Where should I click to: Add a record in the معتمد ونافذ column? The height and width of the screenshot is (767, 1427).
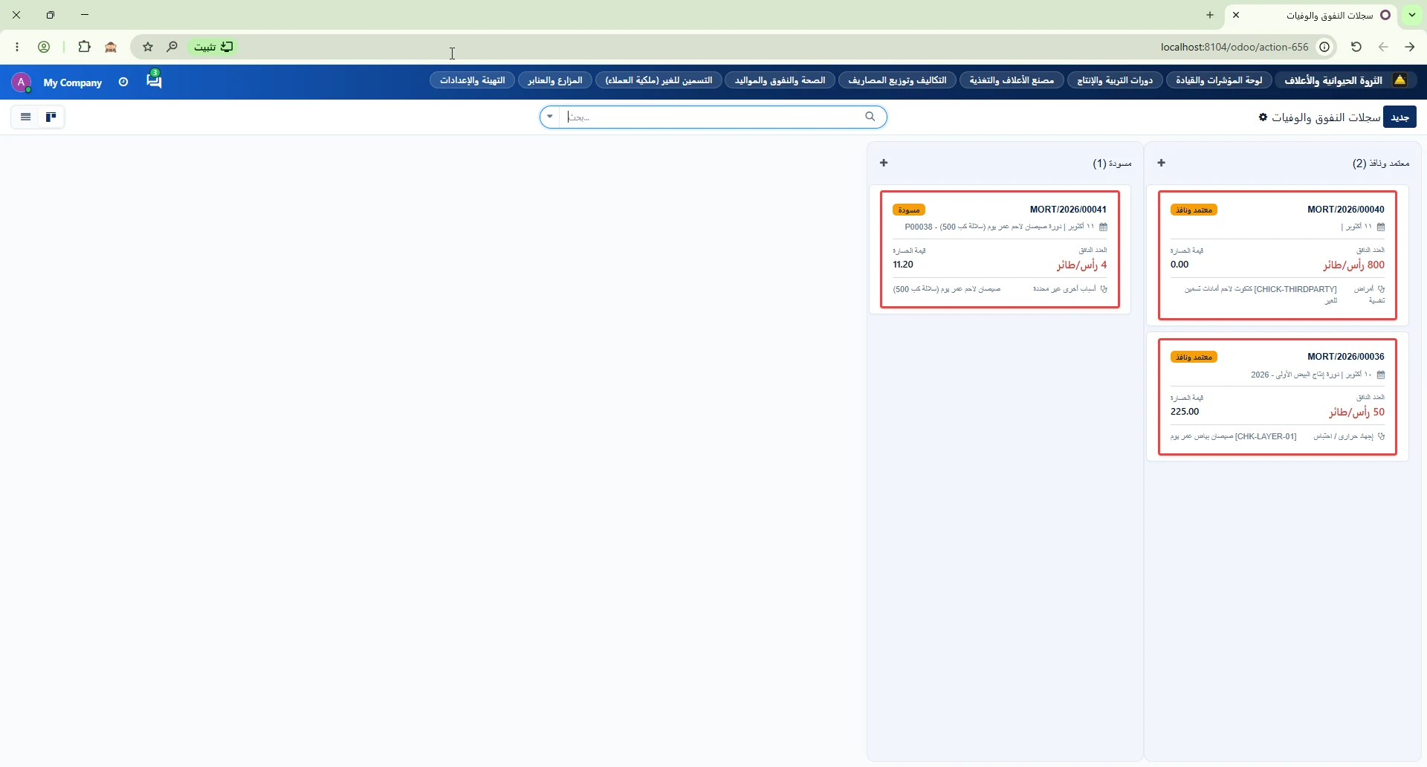tap(1161, 163)
